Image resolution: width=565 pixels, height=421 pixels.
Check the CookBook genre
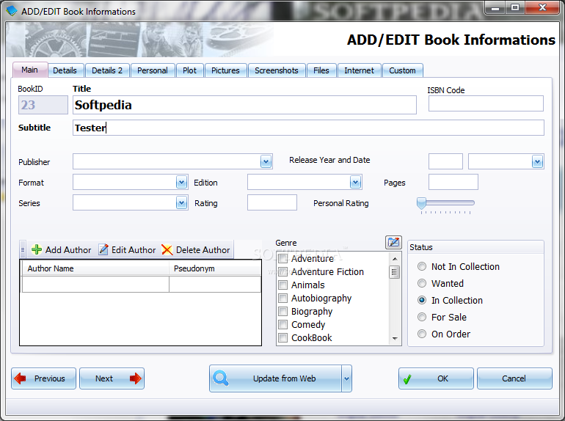pos(282,338)
